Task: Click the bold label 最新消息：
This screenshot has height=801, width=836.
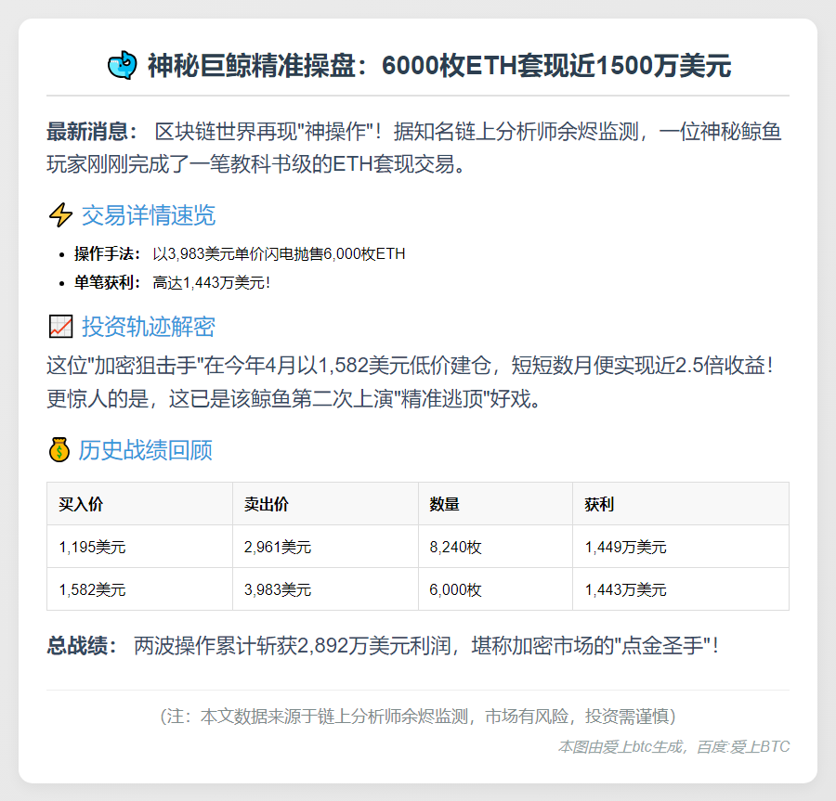Action: coord(92,131)
